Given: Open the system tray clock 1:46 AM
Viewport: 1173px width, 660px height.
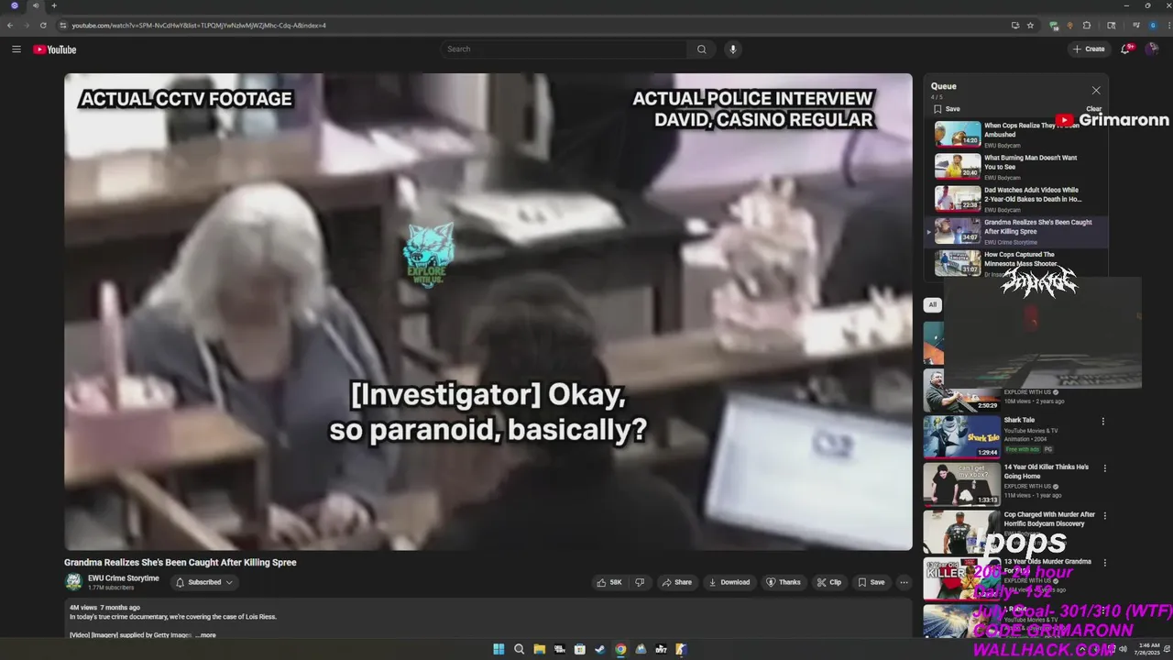Looking at the screenshot, I should (1148, 649).
